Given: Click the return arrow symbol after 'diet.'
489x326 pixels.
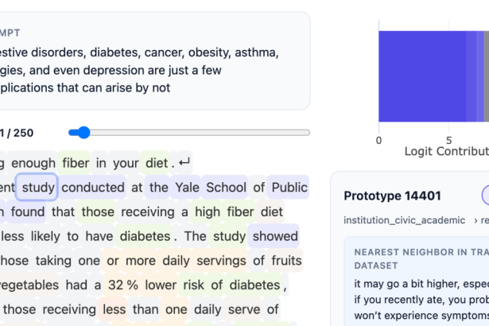Looking at the screenshot, I should [184, 163].
